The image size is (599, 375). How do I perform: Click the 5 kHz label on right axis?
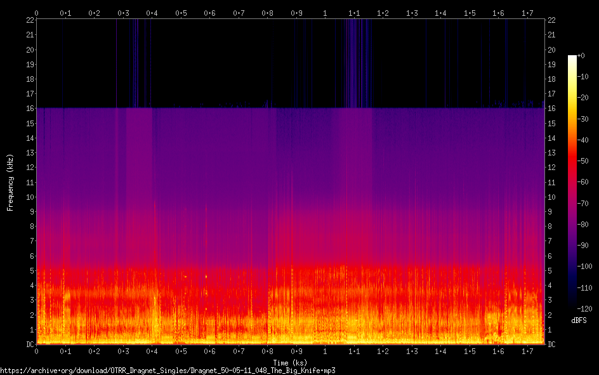[x=550, y=271]
